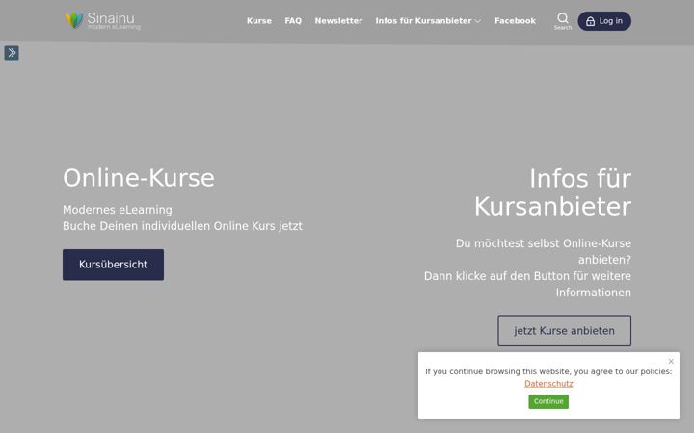The width and height of the screenshot is (694, 433).
Task: Open the Facebook link in navigation
Action: pos(515,21)
